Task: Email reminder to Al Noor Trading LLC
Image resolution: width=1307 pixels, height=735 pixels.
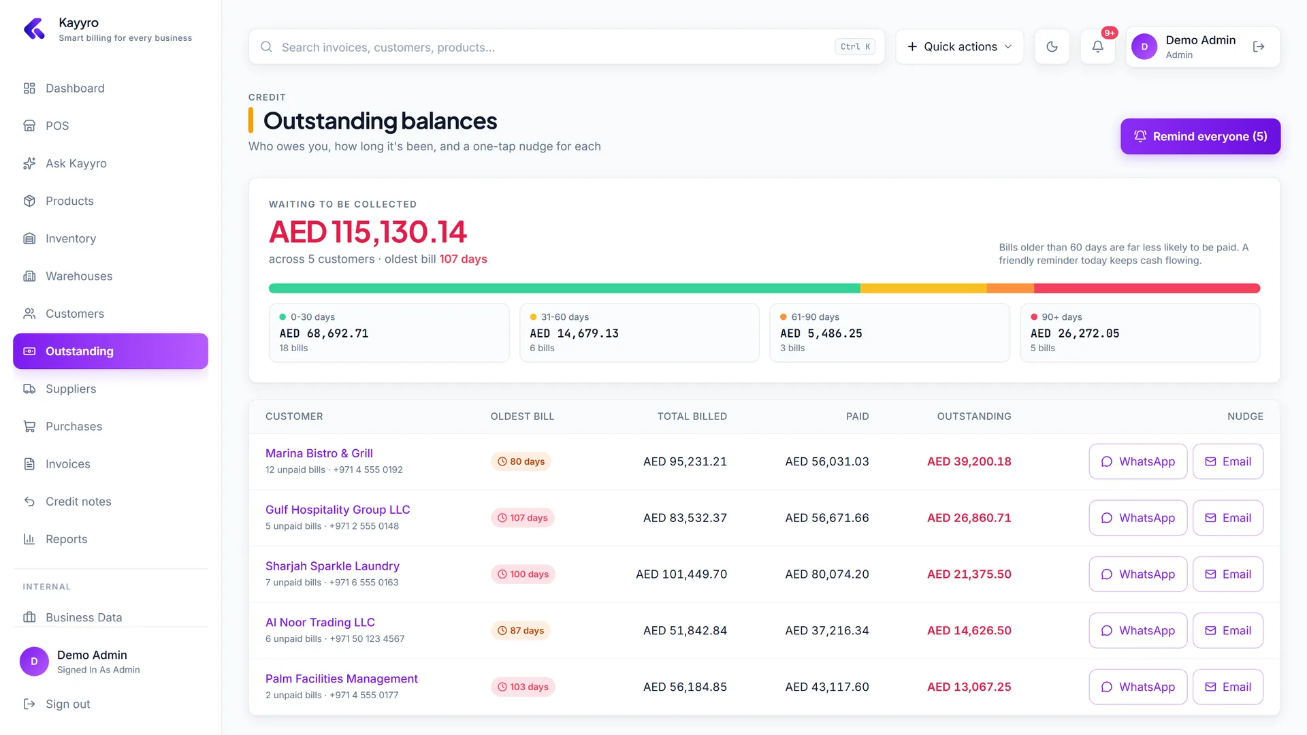Action: click(x=1227, y=631)
